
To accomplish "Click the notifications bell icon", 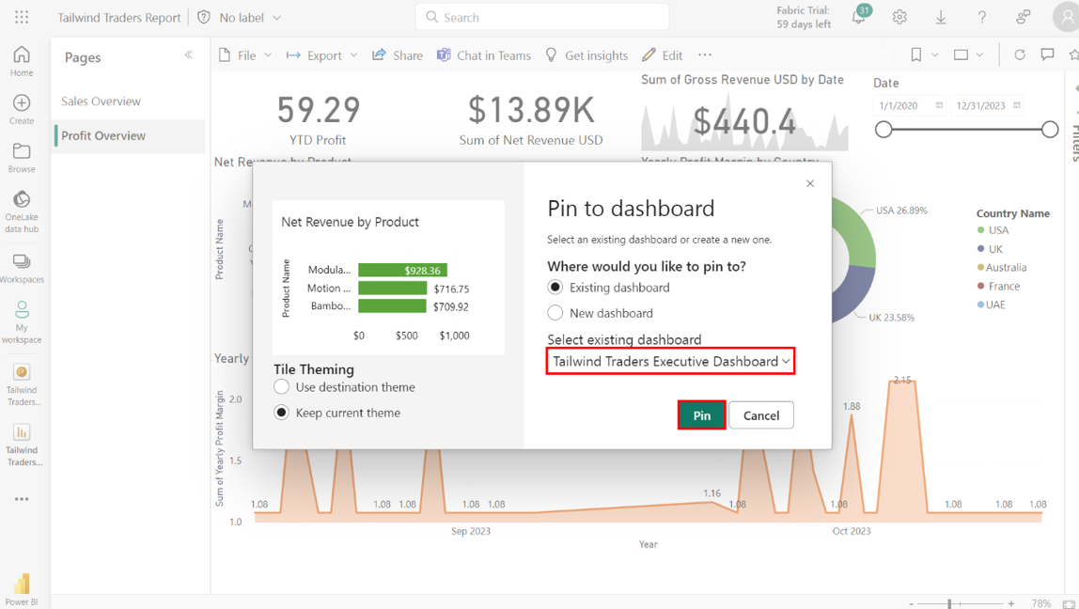I will click(x=858, y=18).
